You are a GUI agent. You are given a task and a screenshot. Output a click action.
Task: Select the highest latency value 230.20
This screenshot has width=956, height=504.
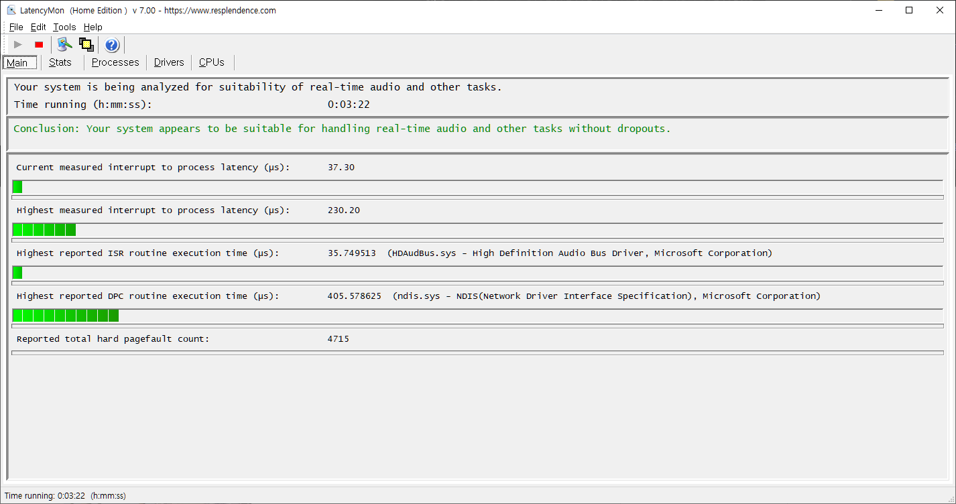[x=344, y=210]
